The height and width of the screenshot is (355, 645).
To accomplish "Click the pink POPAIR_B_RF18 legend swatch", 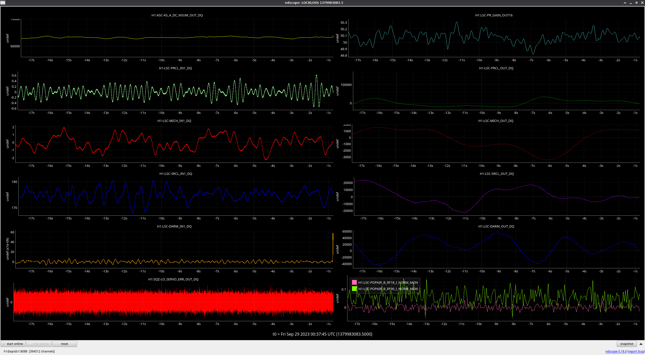I will tap(354, 282).
